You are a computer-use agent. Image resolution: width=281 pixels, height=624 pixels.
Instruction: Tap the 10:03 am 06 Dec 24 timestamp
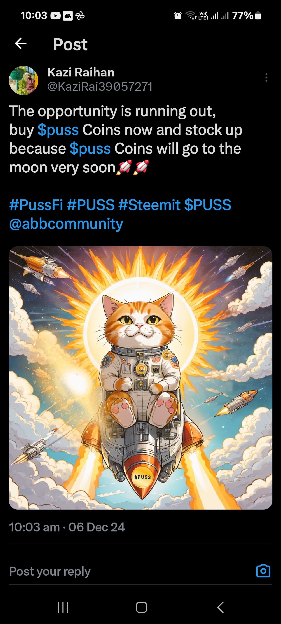(x=67, y=527)
